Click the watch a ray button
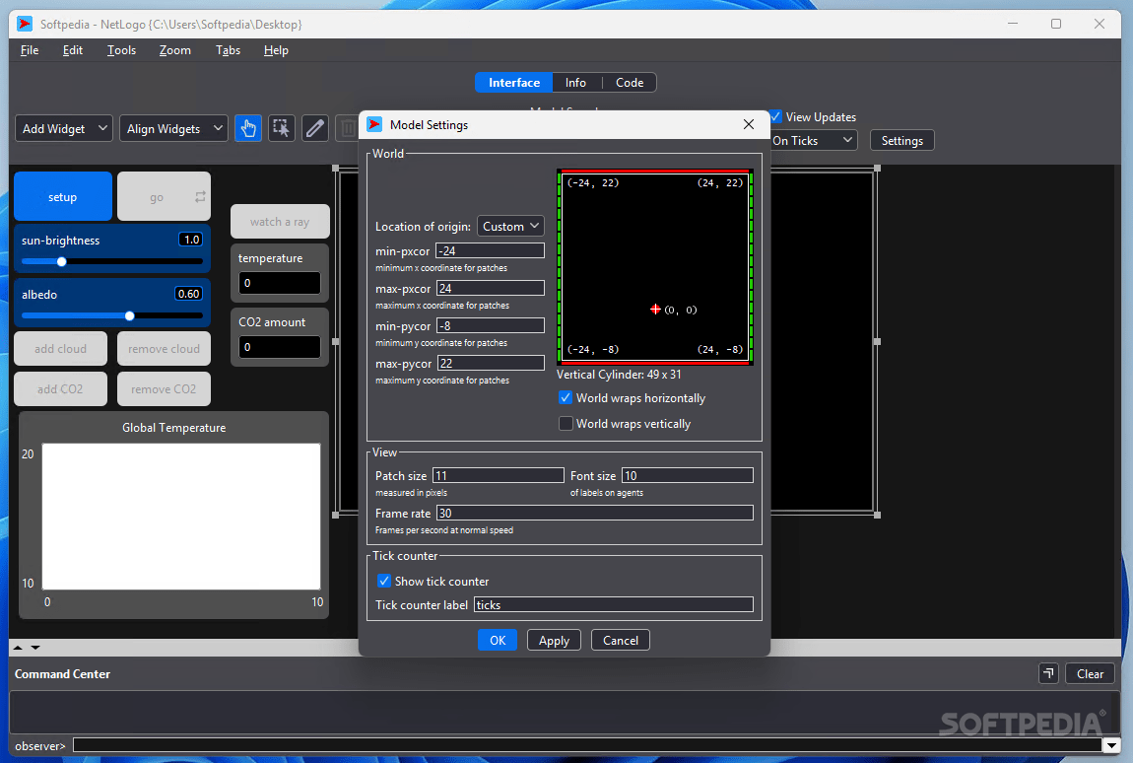 pos(280,221)
